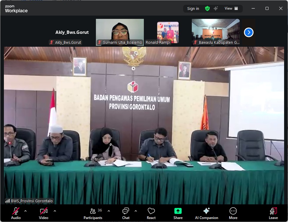Click muted mic on Bawaslu Kabupaten thumbnail
This screenshot has width=288, height=222.
pos(195,42)
